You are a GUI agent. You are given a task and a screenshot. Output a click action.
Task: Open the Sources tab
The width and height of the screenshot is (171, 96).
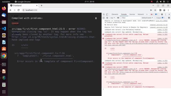[132, 14]
